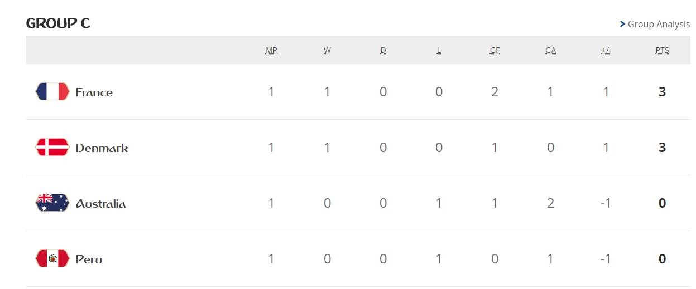Screen dimensions: 696x289
Task: Click France's points value of 3
Action: click(x=662, y=92)
